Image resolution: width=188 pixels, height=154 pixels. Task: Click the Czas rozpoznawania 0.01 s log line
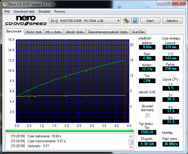(38, 141)
